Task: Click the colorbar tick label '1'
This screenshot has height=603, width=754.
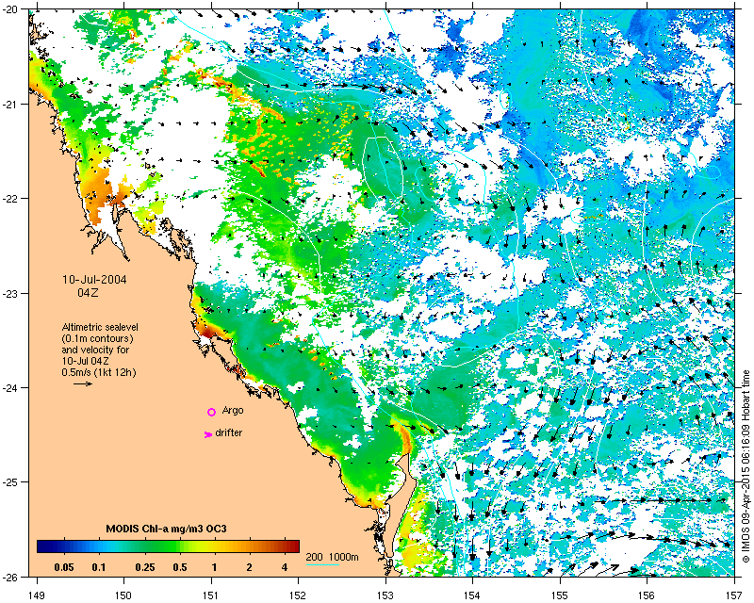Action: [x=215, y=567]
